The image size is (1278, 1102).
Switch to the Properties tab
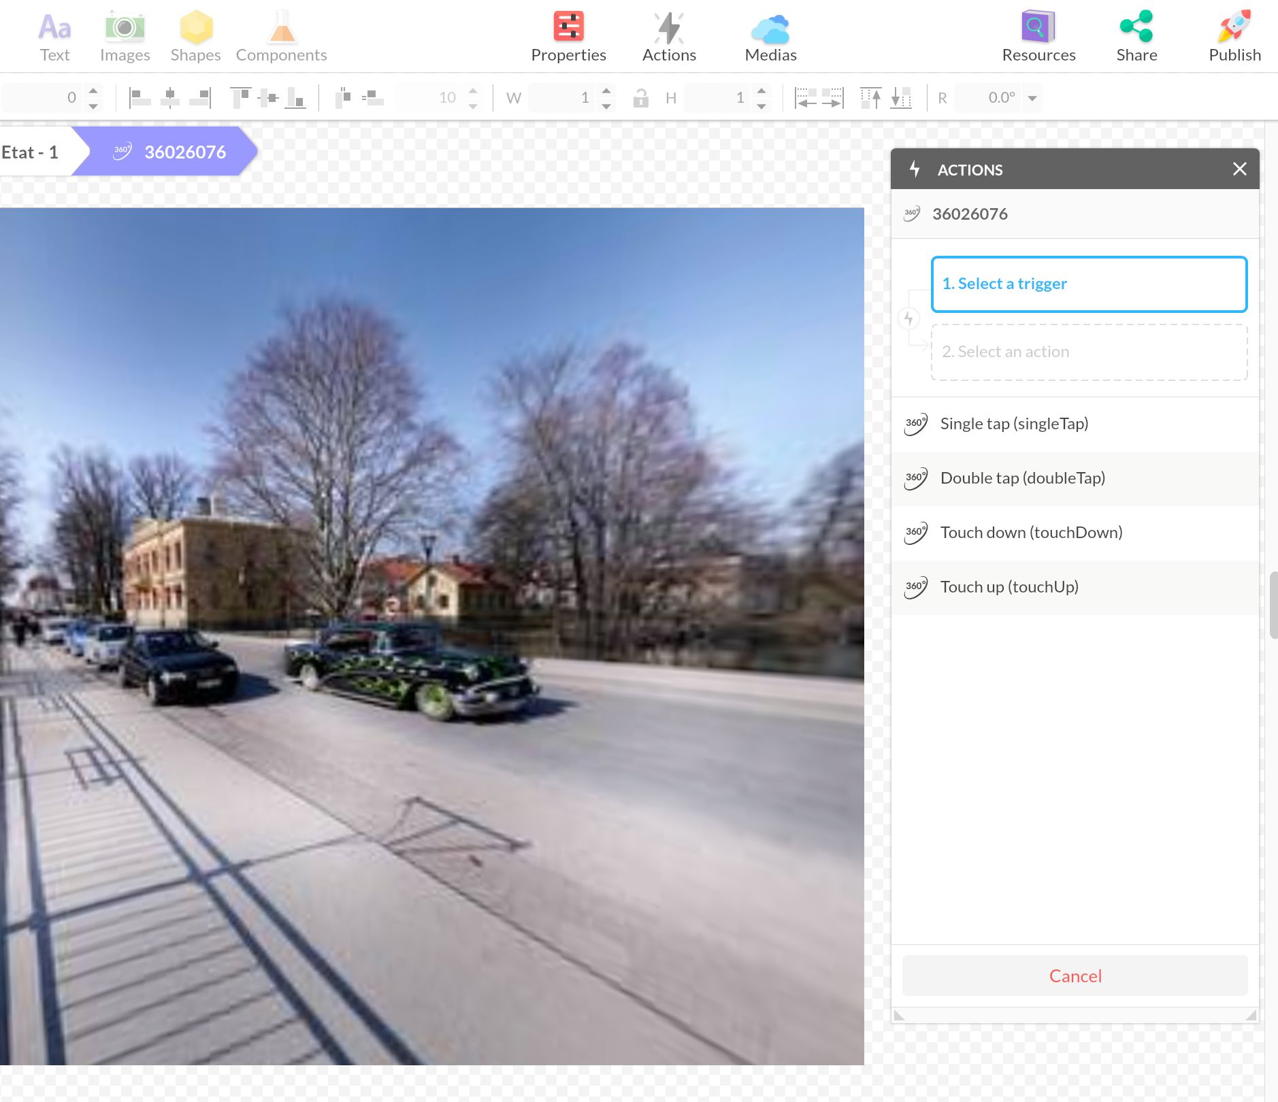[x=568, y=37]
